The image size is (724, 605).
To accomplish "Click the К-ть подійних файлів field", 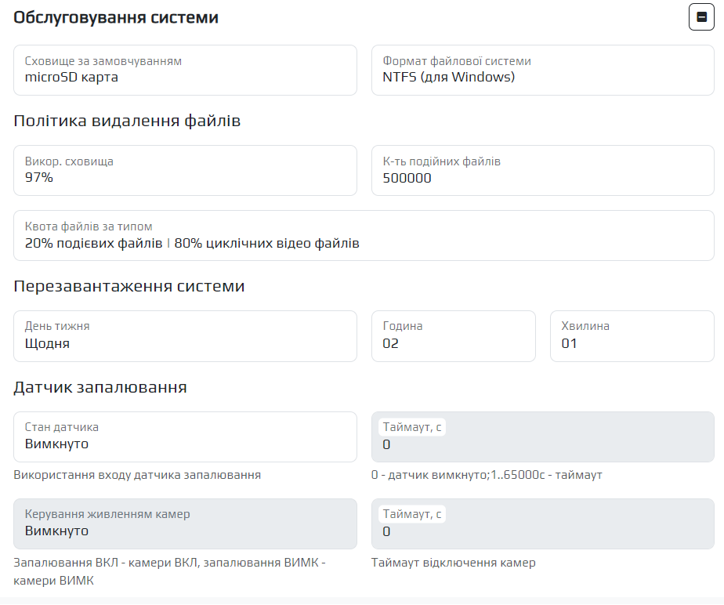I will tap(542, 171).
